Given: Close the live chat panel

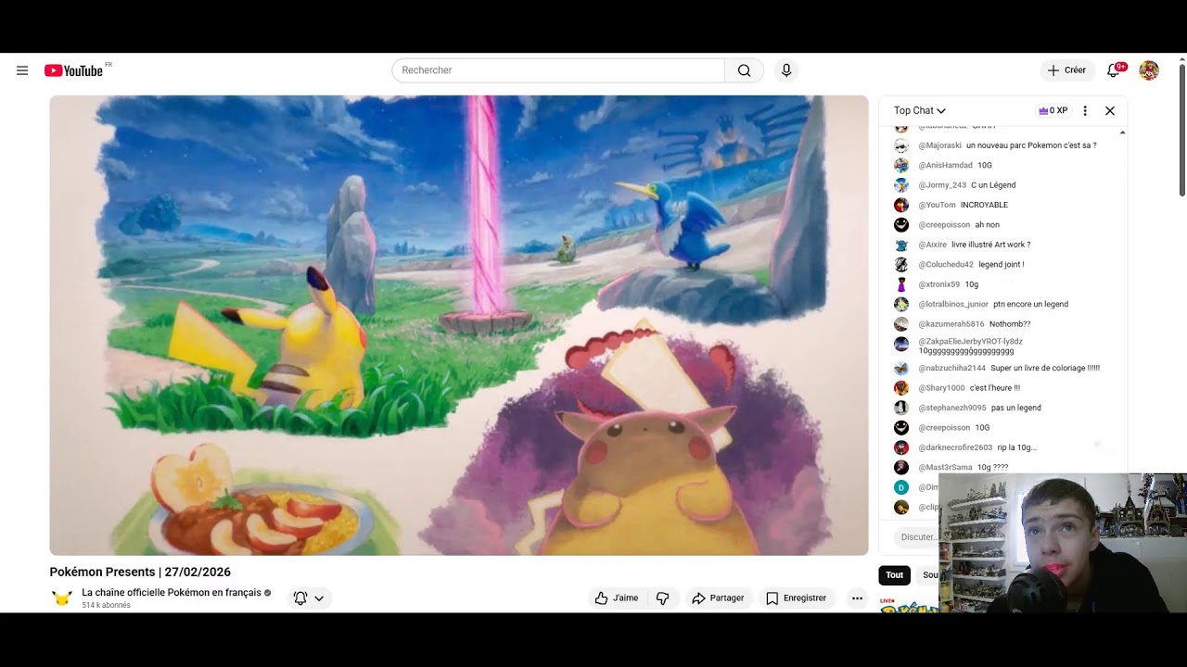Looking at the screenshot, I should coord(1110,110).
